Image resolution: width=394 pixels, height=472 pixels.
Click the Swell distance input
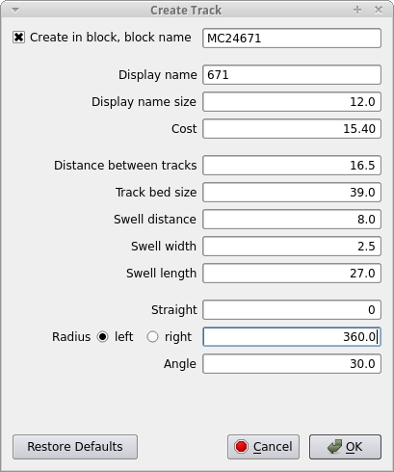pos(292,220)
